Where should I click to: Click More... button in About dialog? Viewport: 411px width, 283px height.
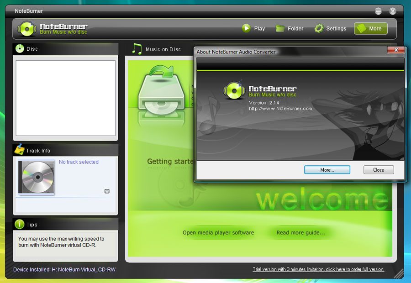coord(327,170)
